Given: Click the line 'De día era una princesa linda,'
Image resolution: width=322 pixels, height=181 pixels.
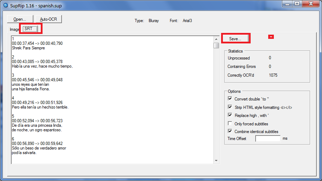Looking at the screenshot, I should click(37, 125).
